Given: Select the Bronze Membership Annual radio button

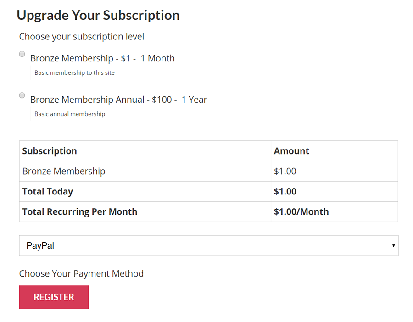Looking at the screenshot, I should click(x=22, y=95).
